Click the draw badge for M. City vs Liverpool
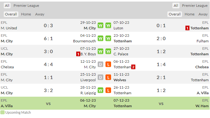The width and height of the screenshot is (210, 118). click(x=100, y=77)
